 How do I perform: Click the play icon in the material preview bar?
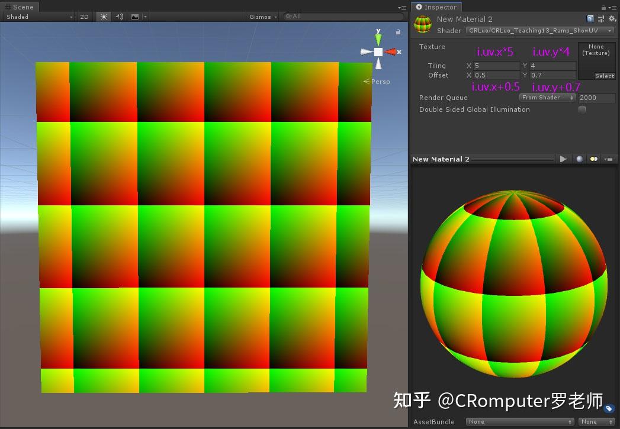pyautogui.click(x=563, y=159)
